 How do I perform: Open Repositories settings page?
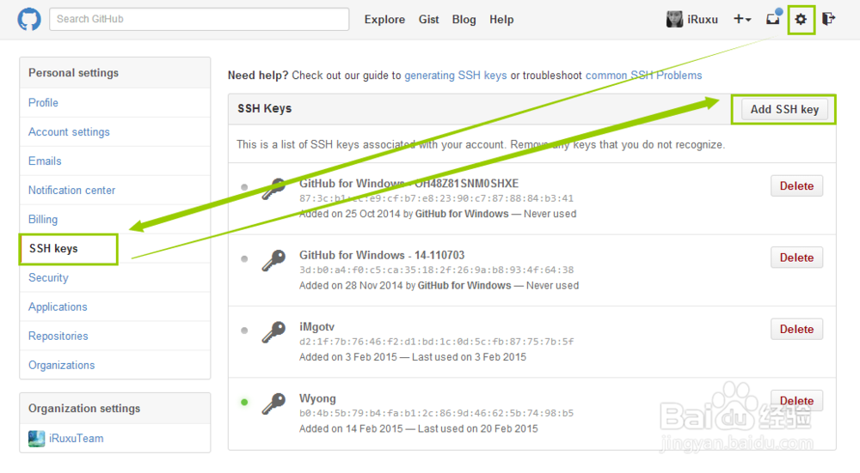(x=58, y=337)
